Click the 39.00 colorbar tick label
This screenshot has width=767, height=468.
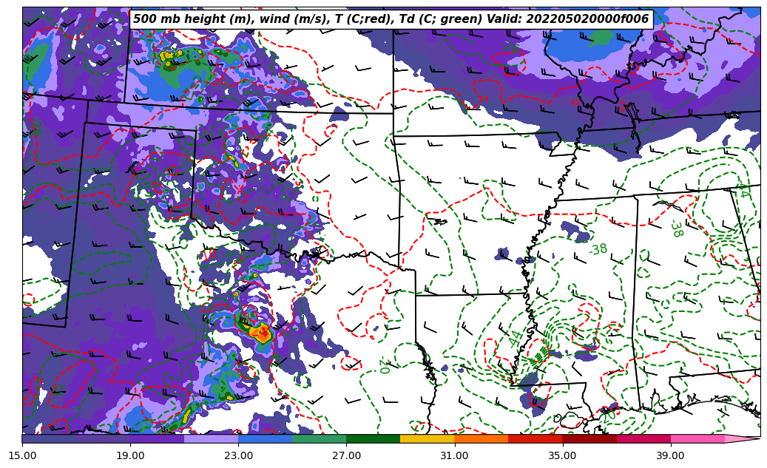coord(670,455)
